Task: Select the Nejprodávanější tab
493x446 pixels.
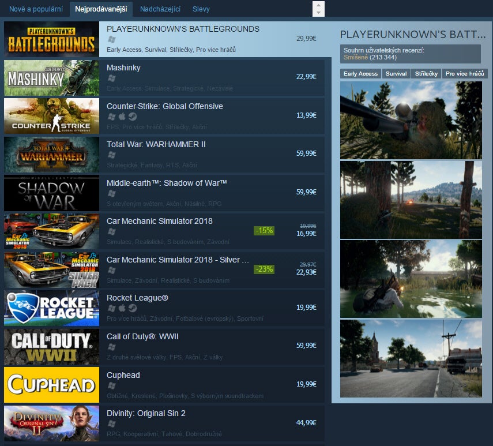Action: pyautogui.click(x=101, y=9)
